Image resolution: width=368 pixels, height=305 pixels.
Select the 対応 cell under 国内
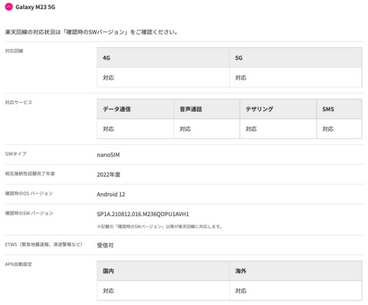pos(163,290)
